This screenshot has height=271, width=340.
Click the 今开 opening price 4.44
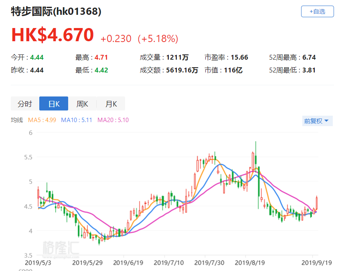click(37, 57)
